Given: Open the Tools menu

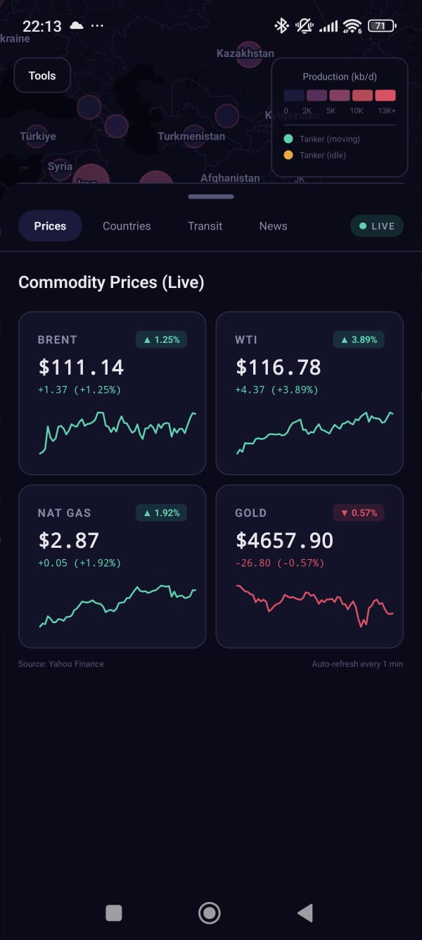Looking at the screenshot, I should pyautogui.click(x=41, y=75).
